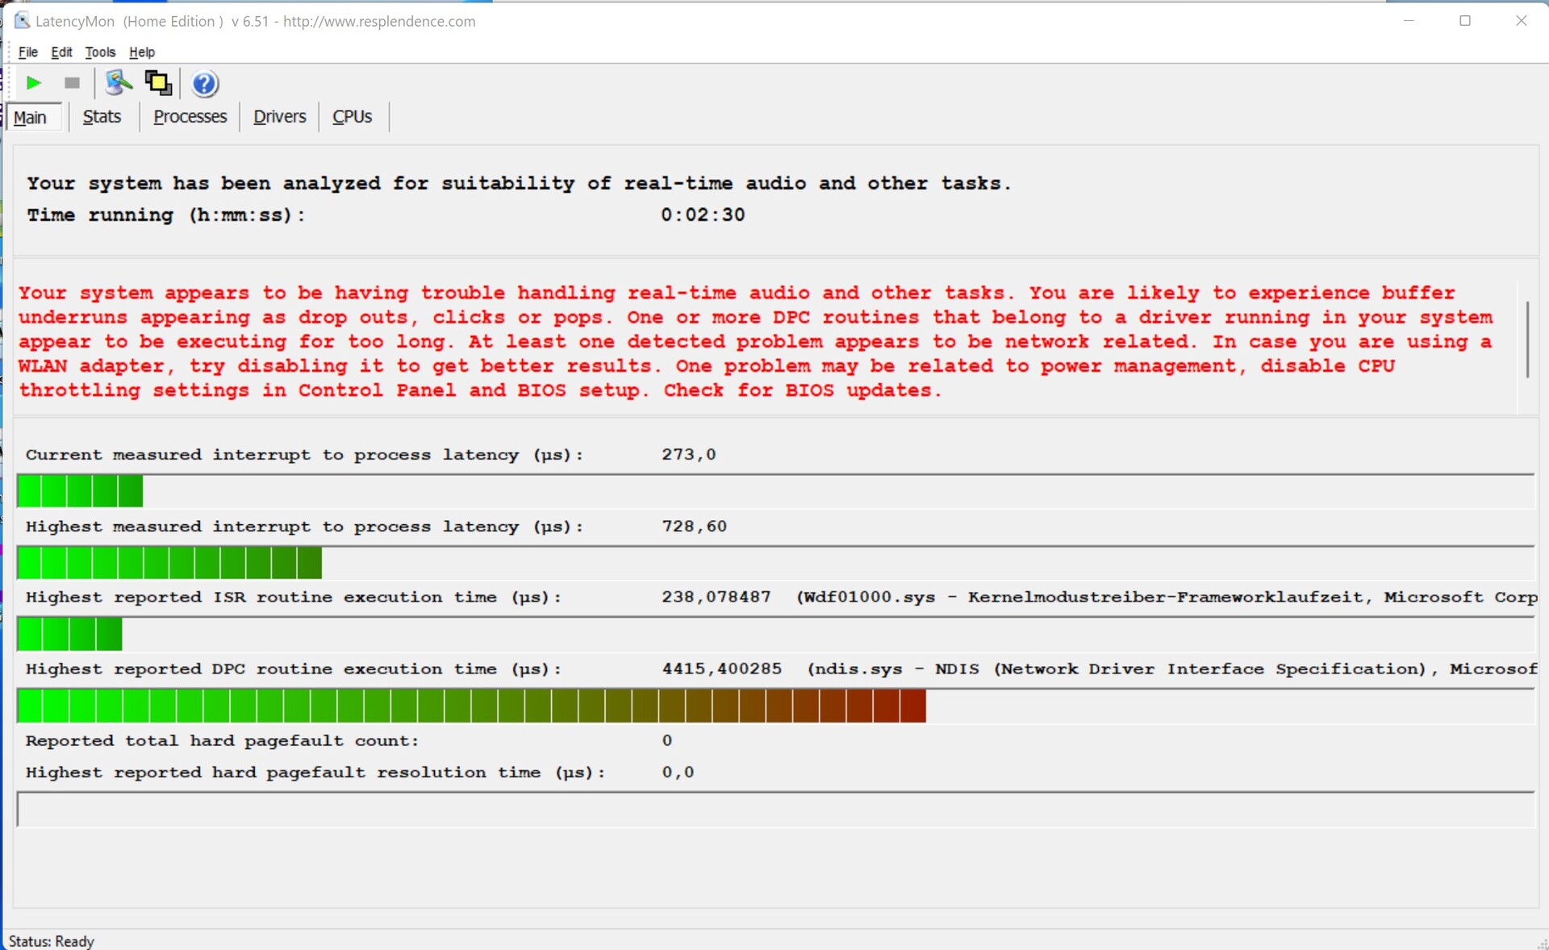Click the overlapping yellow squares toolbar icon
Screen dimensions: 1549x950
pyautogui.click(x=158, y=82)
